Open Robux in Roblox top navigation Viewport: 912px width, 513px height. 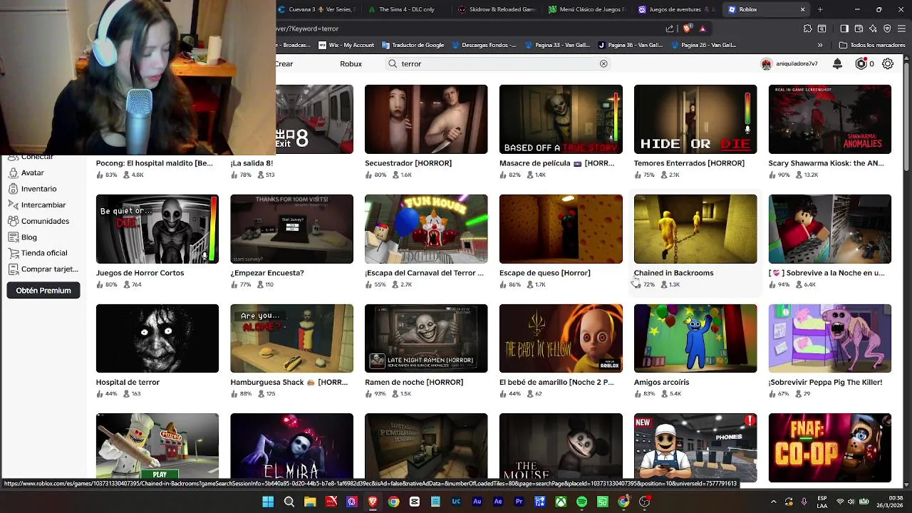(351, 63)
